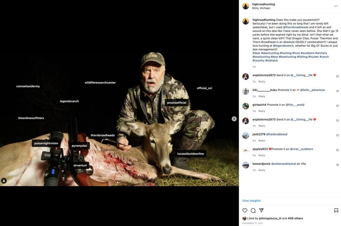Image resolution: width=341 pixels, height=226 pixels.
Task: Like leonardjonck's air rifle comment
Action: 338,165
